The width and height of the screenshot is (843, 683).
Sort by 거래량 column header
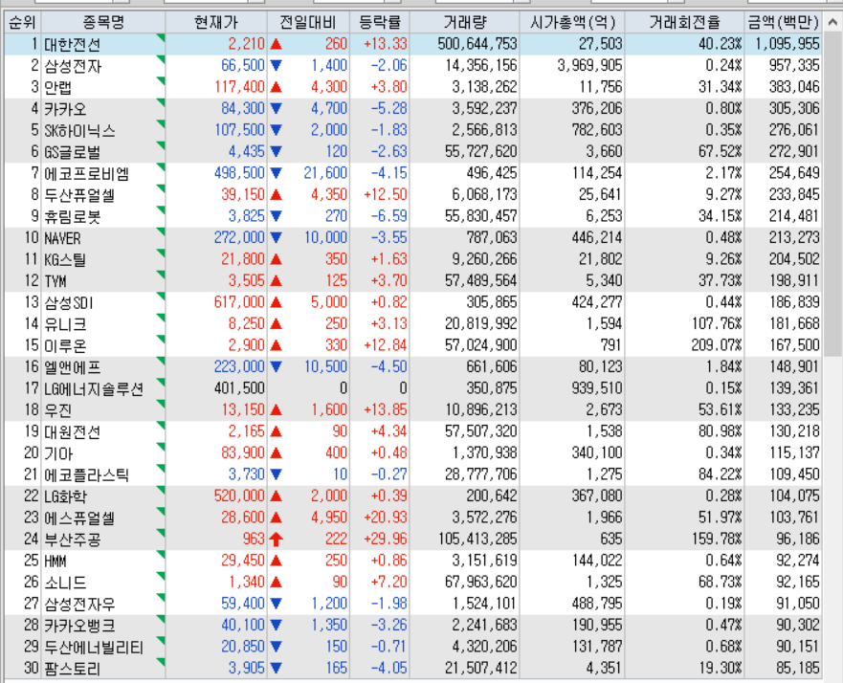464,23
